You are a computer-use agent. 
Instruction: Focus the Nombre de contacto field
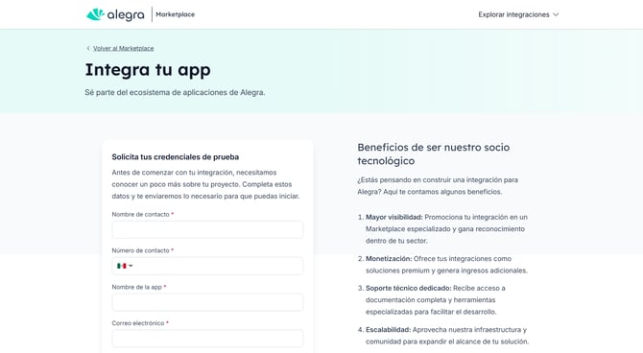coord(207,229)
